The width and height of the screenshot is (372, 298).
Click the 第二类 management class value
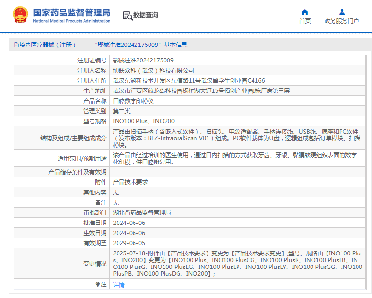[x=122, y=111]
